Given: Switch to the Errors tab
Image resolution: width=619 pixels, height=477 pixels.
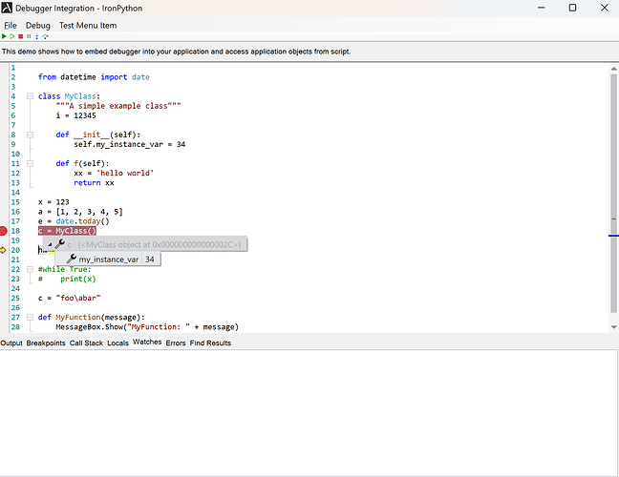Looking at the screenshot, I should (x=176, y=343).
